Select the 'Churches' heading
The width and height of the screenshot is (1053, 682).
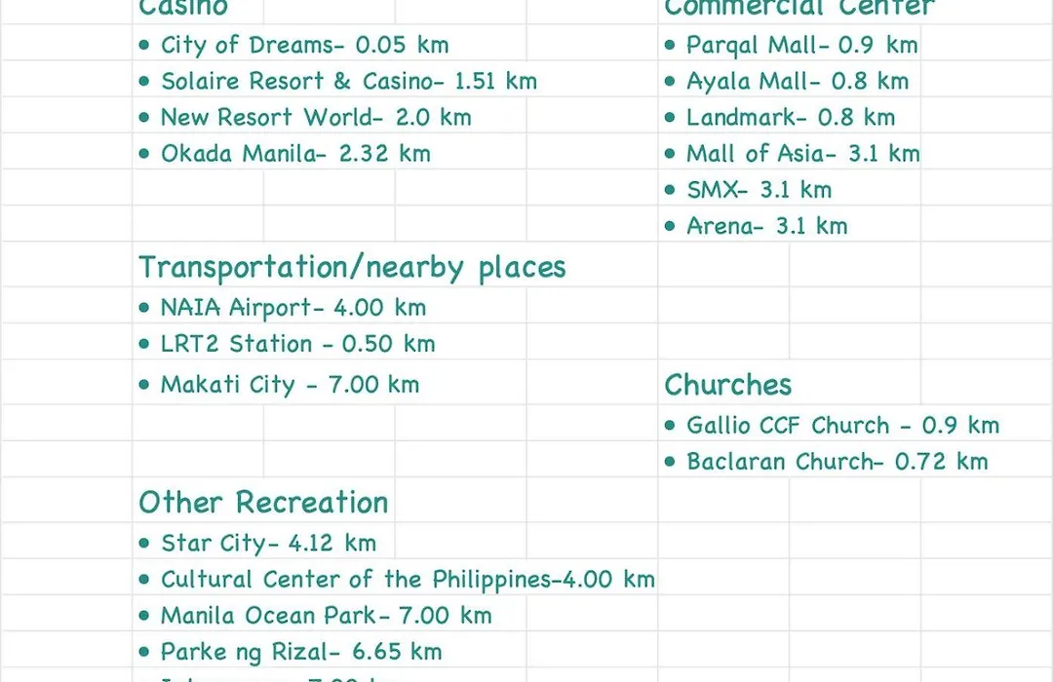(728, 385)
